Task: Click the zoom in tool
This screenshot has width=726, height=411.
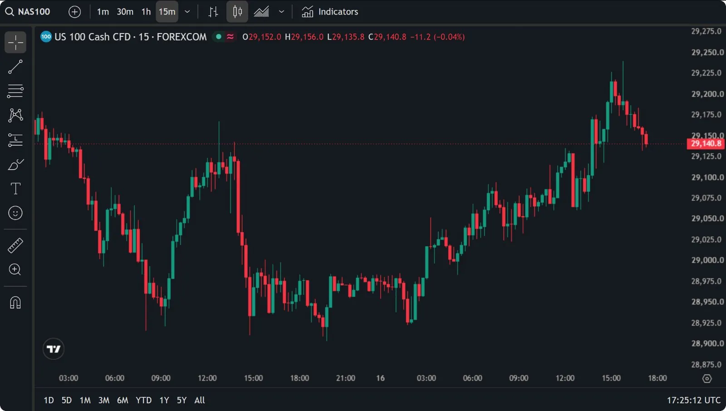Action: [x=15, y=270]
